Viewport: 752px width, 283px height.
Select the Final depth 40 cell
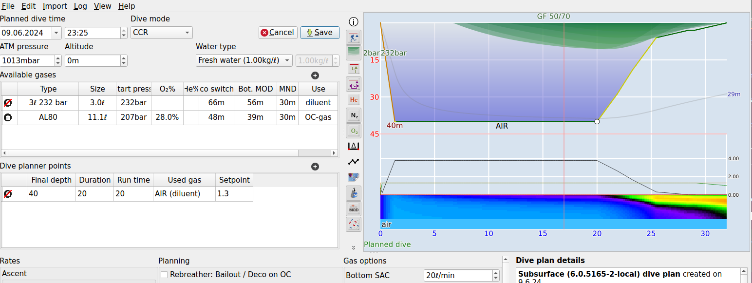click(51, 194)
